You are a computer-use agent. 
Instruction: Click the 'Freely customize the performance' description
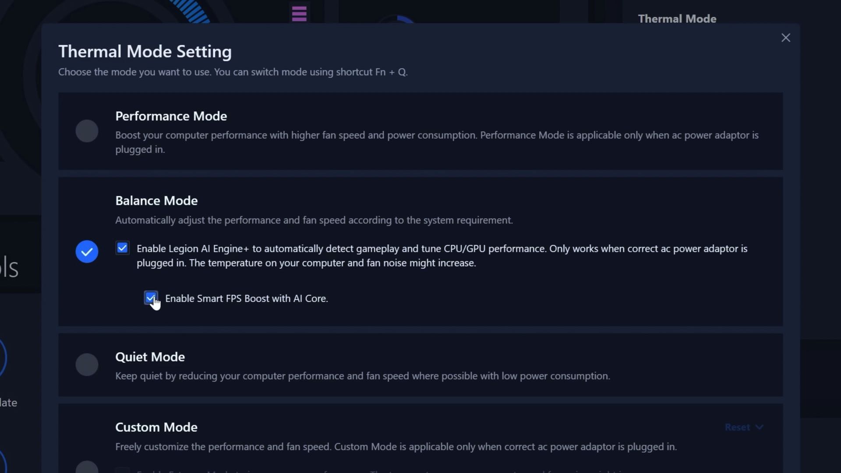click(x=396, y=447)
